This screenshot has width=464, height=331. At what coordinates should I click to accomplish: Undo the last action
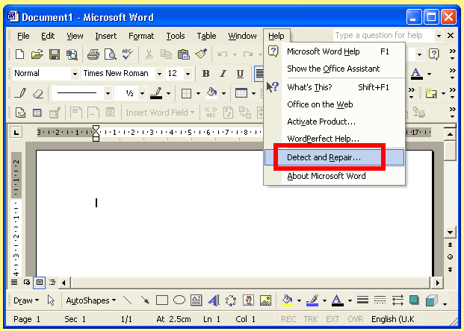(x=223, y=54)
